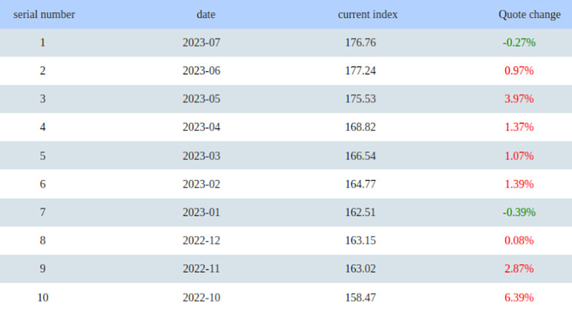The width and height of the screenshot is (572, 311).
Task: Select the 2023-01 date cell
Action: [201, 212]
